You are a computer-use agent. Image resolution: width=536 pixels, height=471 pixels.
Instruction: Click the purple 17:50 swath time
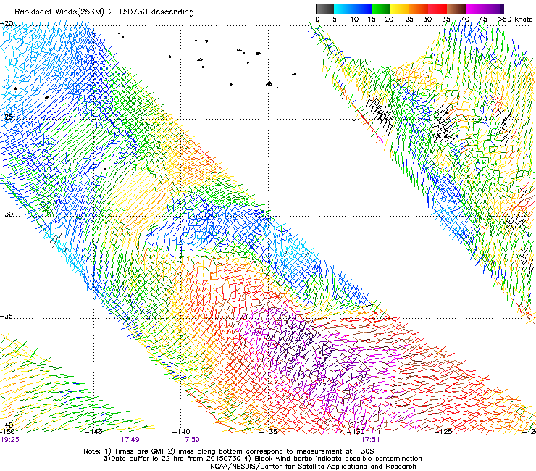point(190,440)
